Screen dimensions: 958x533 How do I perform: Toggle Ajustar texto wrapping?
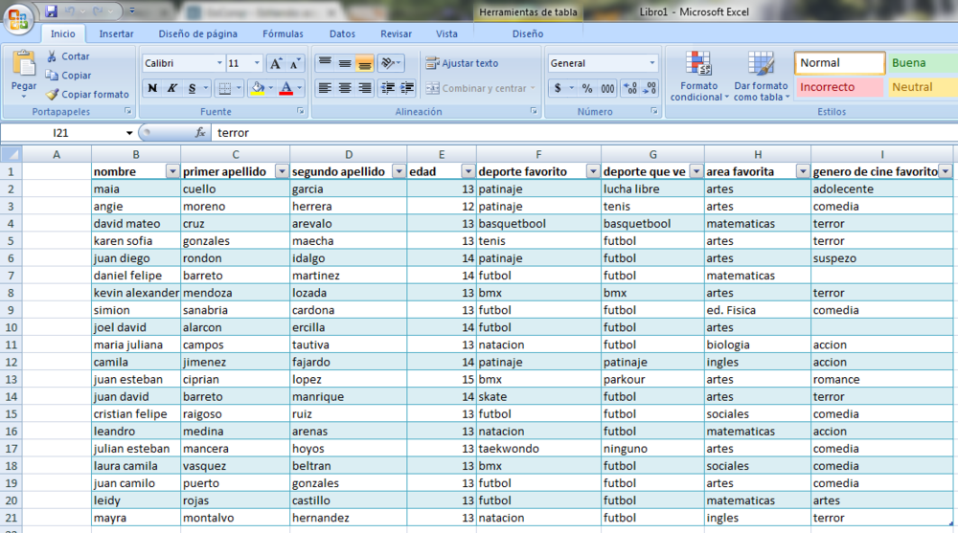pos(462,63)
